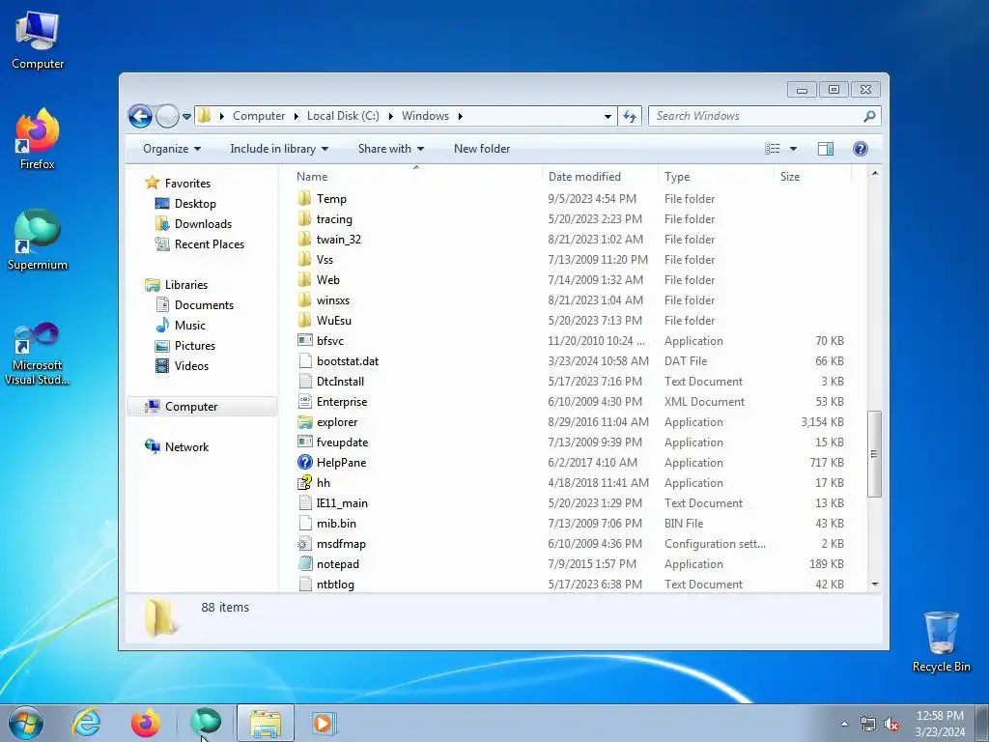Open the Organize menu
Image resolution: width=989 pixels, height=742 pixels.
(172, 149)
